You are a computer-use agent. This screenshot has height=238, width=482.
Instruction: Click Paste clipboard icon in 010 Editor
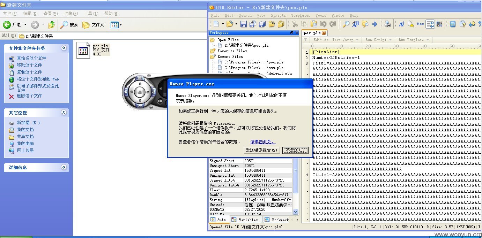click(x=313, y=24)
